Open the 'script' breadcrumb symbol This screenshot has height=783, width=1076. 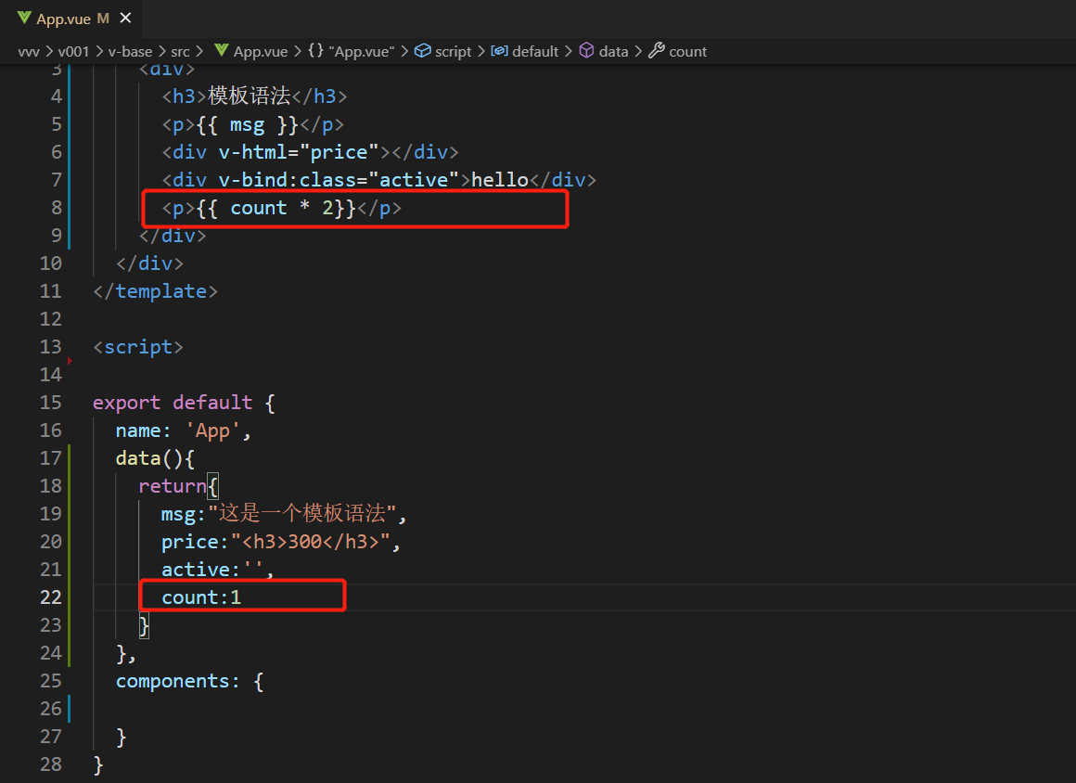click(453, 51)
